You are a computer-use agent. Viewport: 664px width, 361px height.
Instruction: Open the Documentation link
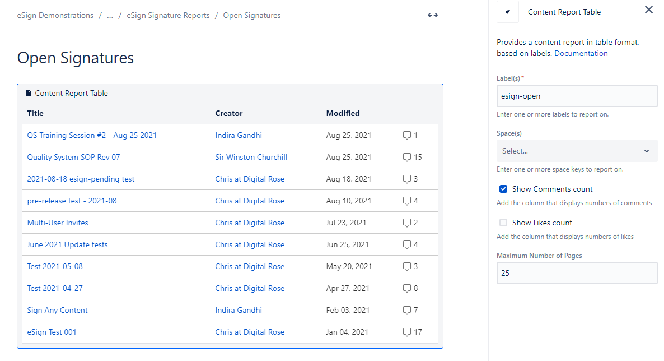point(581,54)
